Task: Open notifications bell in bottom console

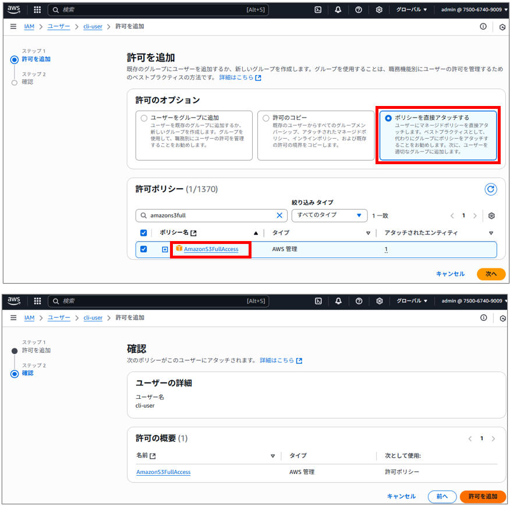Action: tap(338, 301)
